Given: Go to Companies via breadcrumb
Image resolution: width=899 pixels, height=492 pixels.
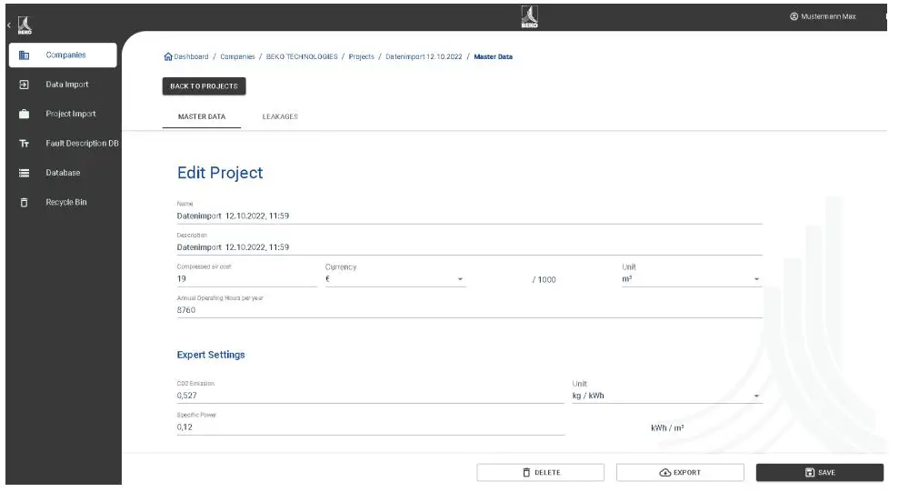Looking at the screenshot, I should [x=237, y=56].
